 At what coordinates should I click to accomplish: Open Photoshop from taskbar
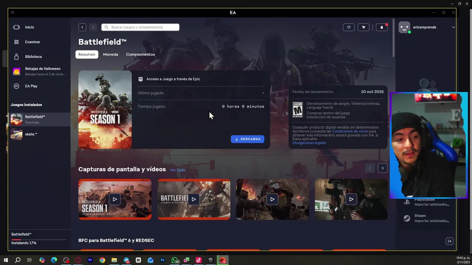tap(162, 260)
